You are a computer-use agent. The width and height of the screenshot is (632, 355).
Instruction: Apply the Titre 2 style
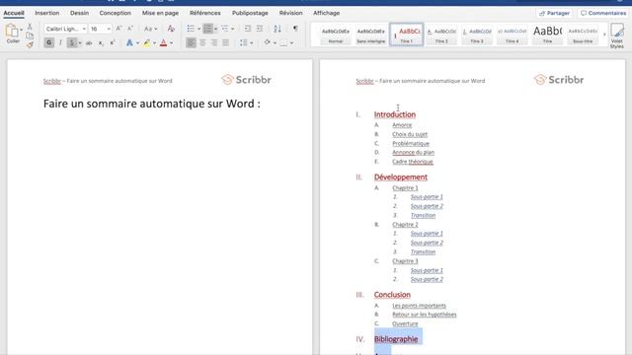click(x=441, y=35)
